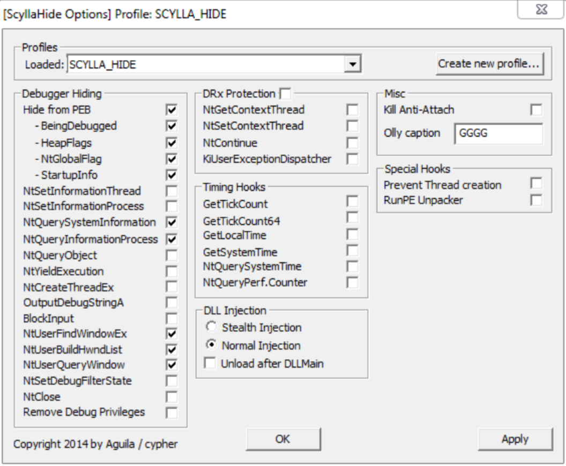Enable the Prevent Thread creation checkbox
The width and height of the screenshot is (566, 466).
pos(536,183)
